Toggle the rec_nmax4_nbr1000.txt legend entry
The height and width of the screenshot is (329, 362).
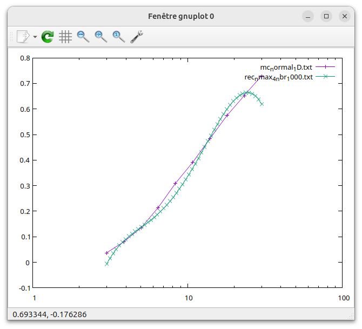pos(278,77)
